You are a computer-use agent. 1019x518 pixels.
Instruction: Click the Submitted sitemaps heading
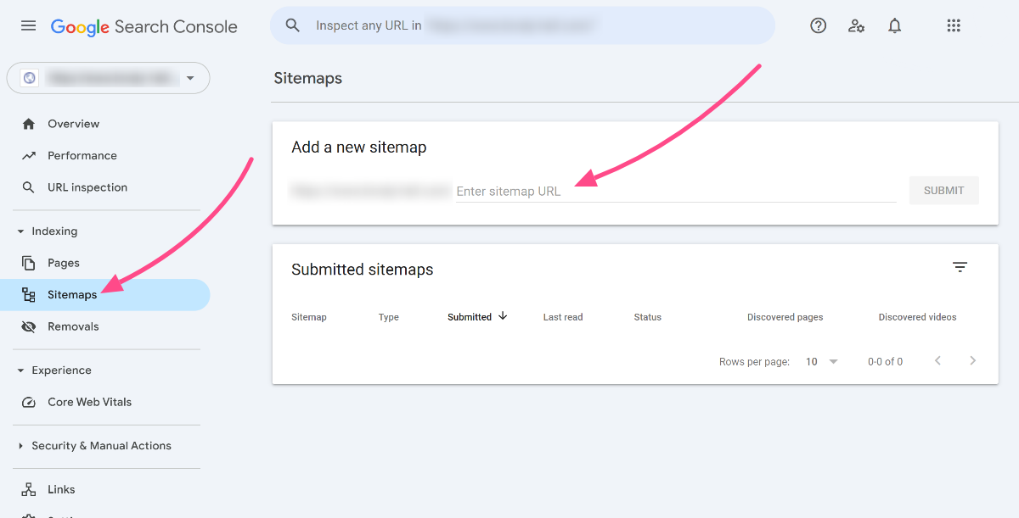coord(363,270)
